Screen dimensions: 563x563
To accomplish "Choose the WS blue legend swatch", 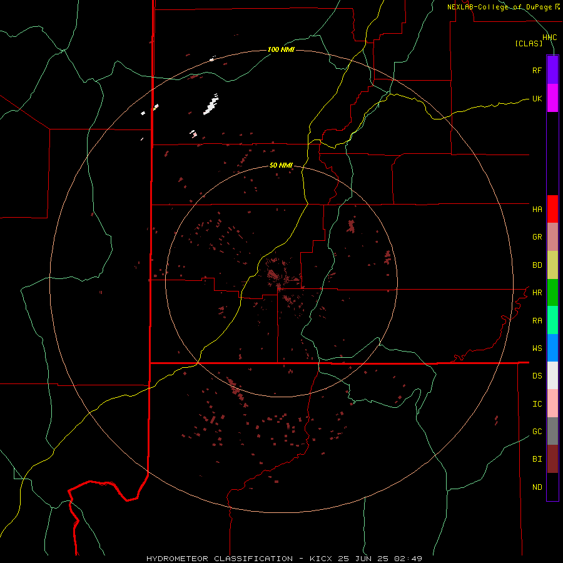I will (x=552, y=348).
